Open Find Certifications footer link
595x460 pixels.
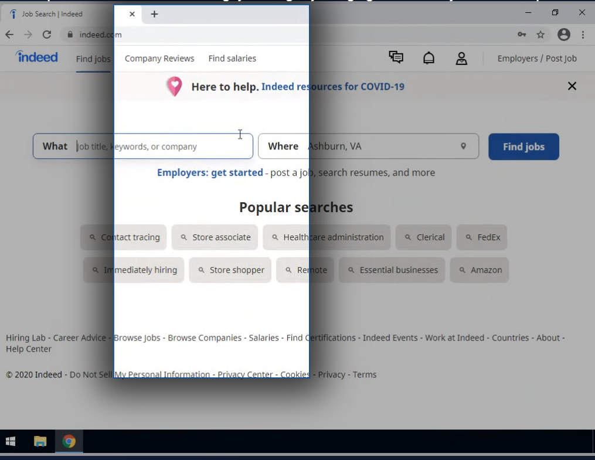(x=321, y=338)
